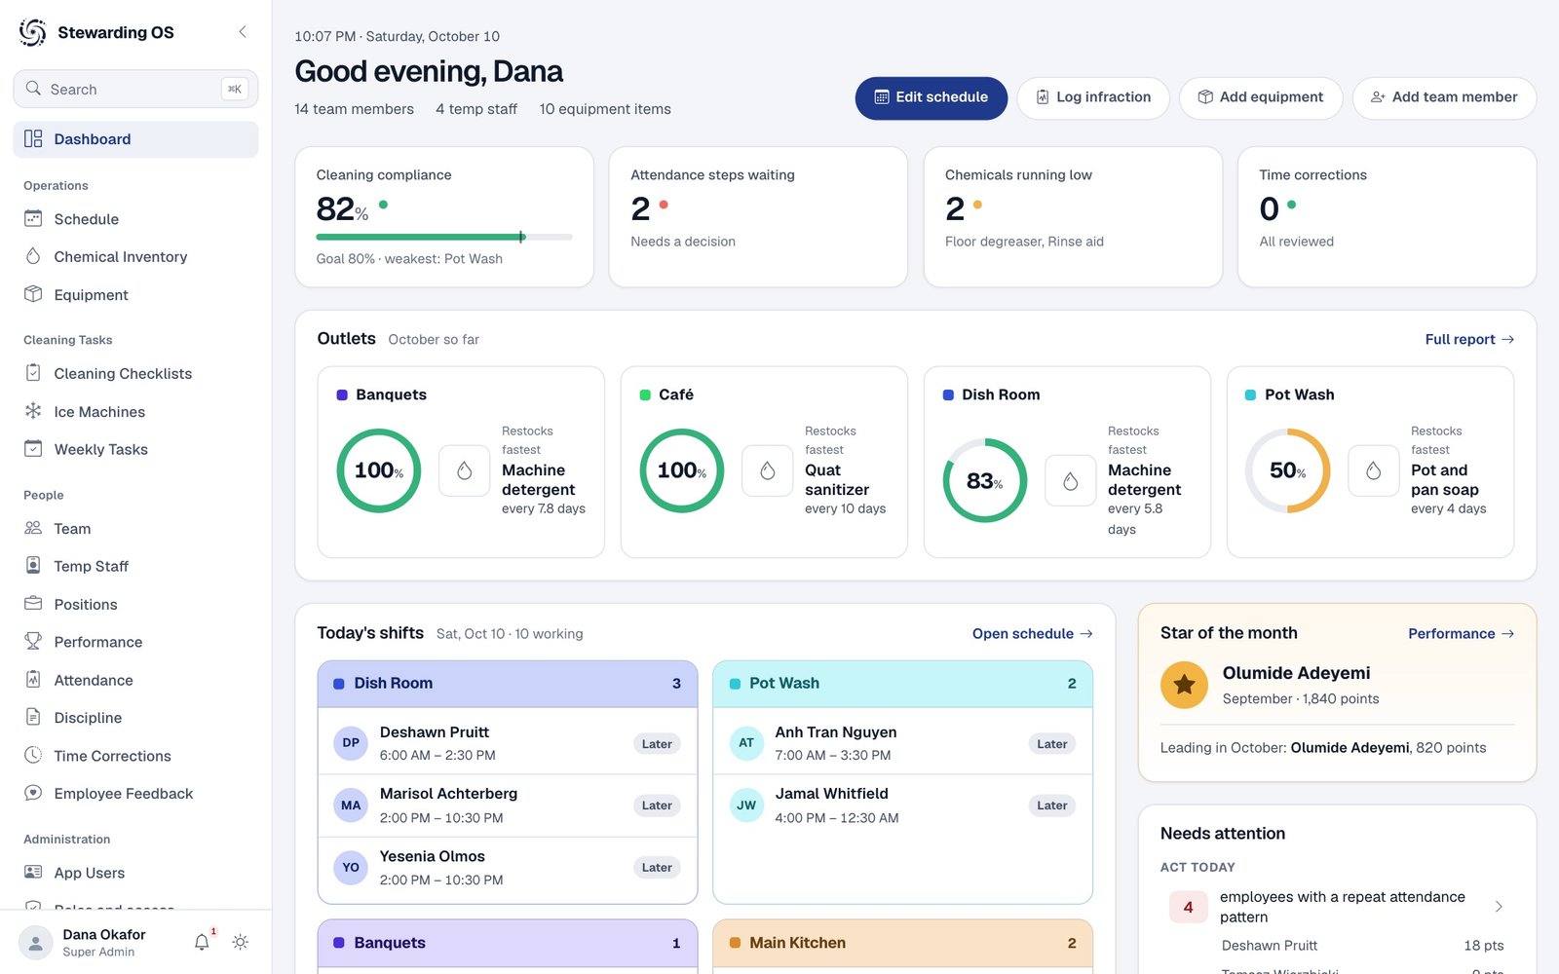This screenshot has height=974, width=1559.
Task: Select Marisol Achterberg's MA avatar
Action: [351, 805]
